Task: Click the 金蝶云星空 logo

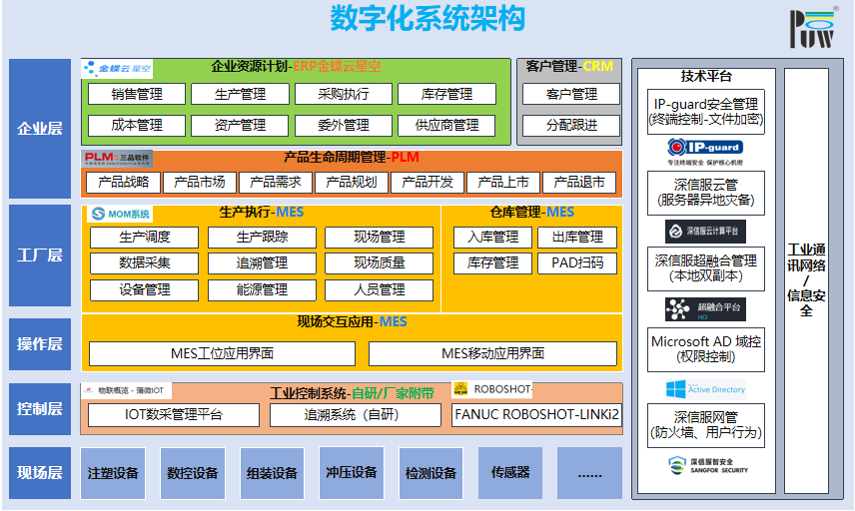Action: pos(117,69)
